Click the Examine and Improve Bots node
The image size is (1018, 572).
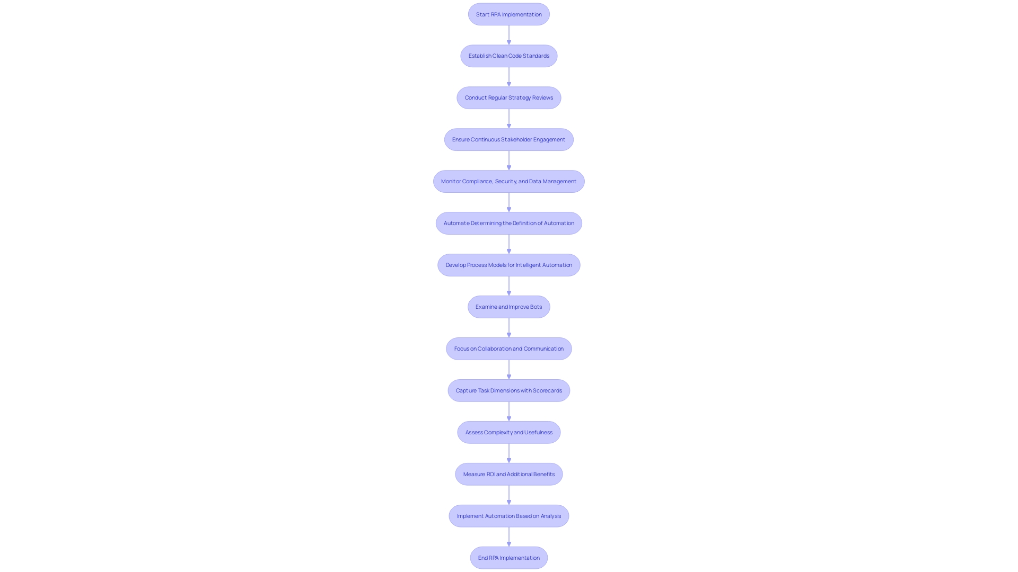click(x=508, y=306)
